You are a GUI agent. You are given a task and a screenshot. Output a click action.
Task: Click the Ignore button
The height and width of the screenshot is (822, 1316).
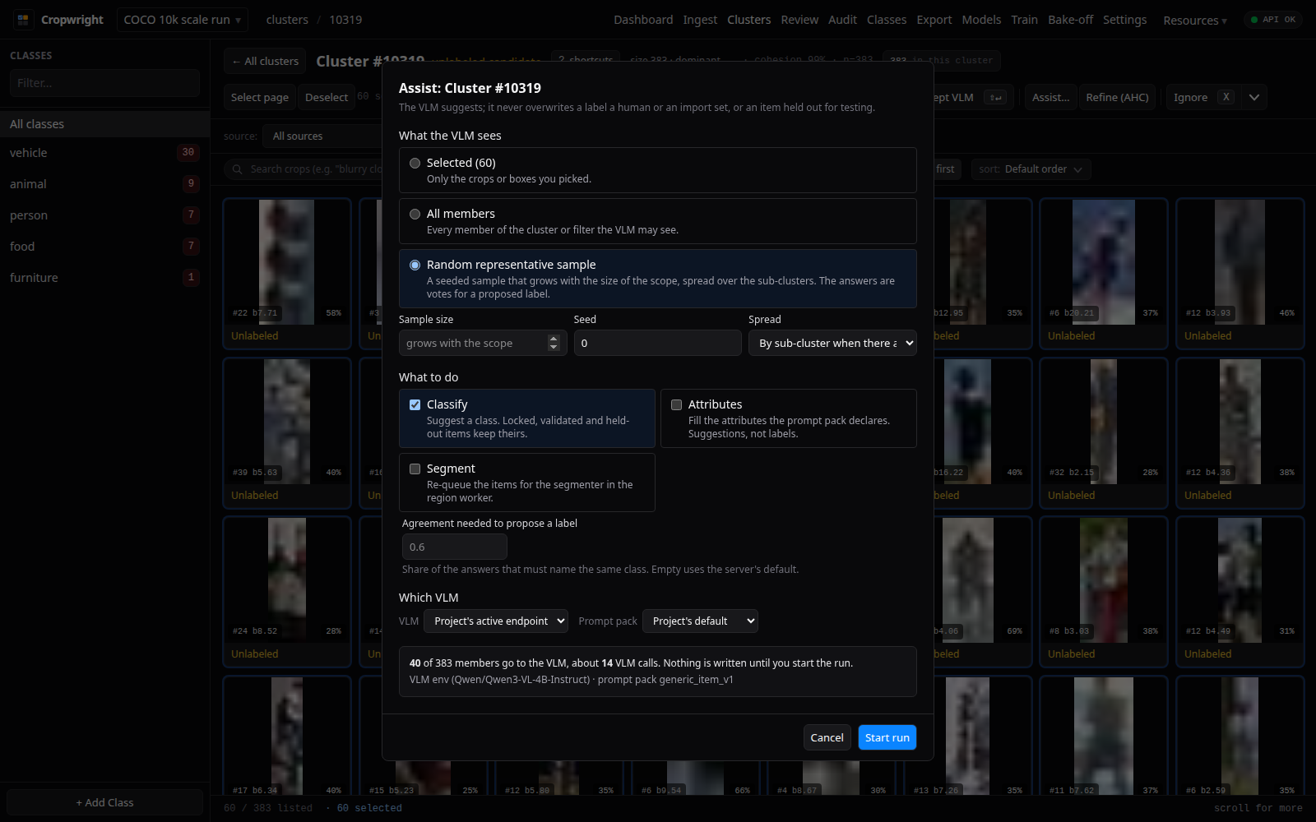[x=1203, y=97]
